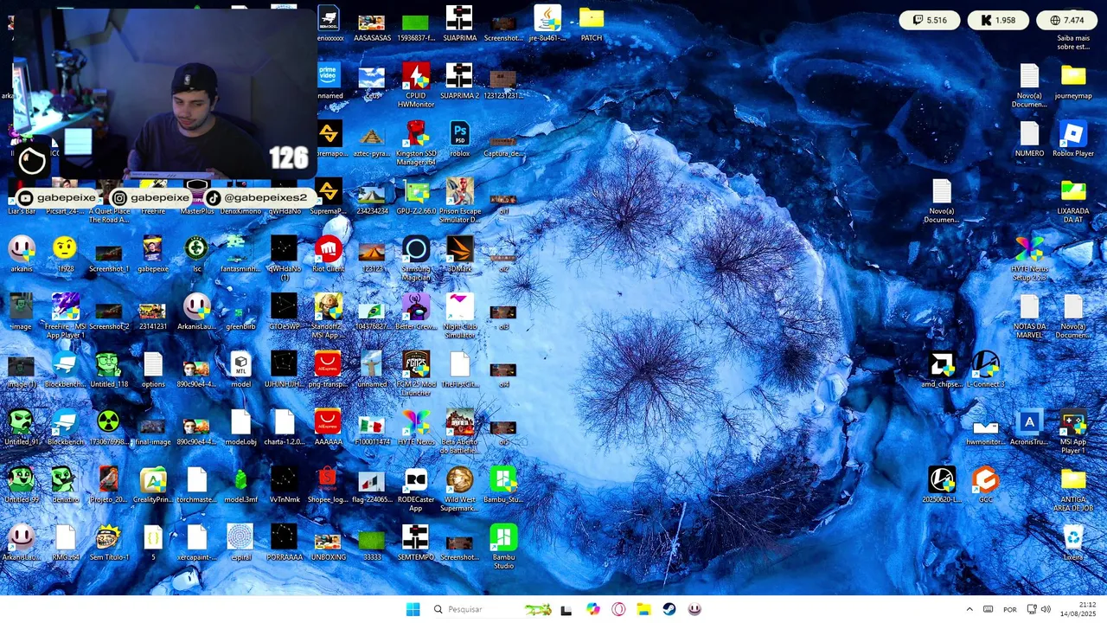Select the L-Connect 3 desktop icon
Screen dimensions: 1107x623
tap(985, 369)
